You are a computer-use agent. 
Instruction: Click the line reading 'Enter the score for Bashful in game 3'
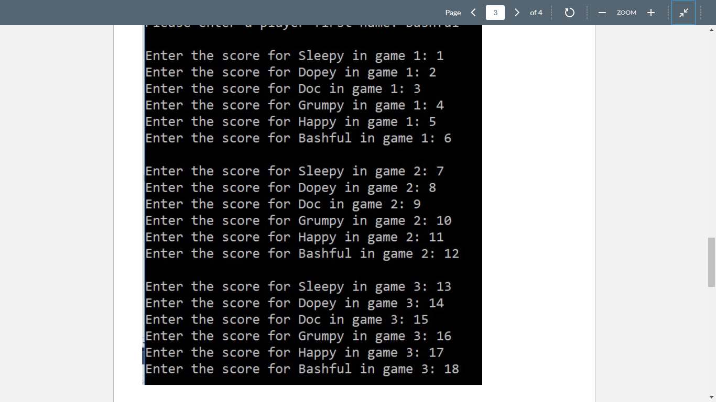pos(302,369)
